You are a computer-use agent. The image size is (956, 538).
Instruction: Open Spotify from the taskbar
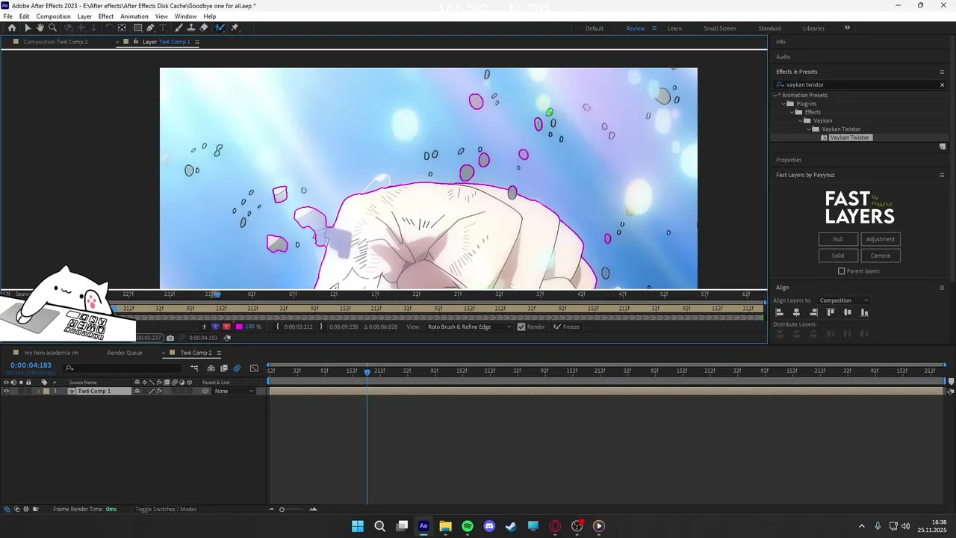tap(468, 526)
